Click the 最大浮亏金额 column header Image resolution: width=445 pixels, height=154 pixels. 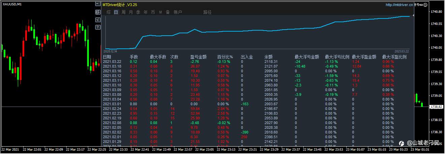point(307,57)
